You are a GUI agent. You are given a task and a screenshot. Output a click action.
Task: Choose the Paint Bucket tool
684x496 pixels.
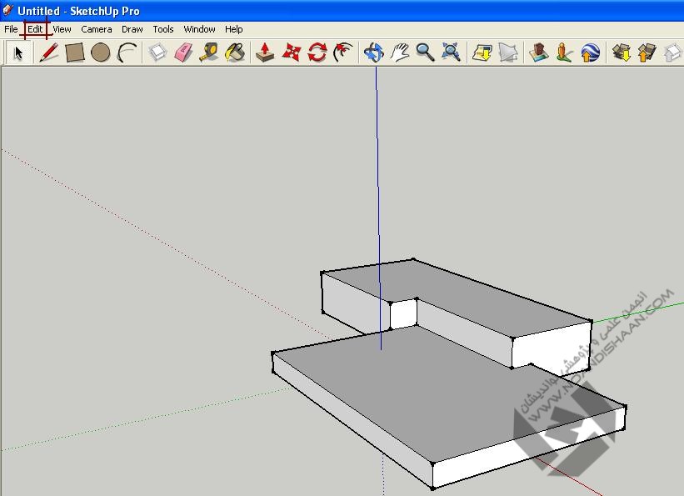coord(236,53)
